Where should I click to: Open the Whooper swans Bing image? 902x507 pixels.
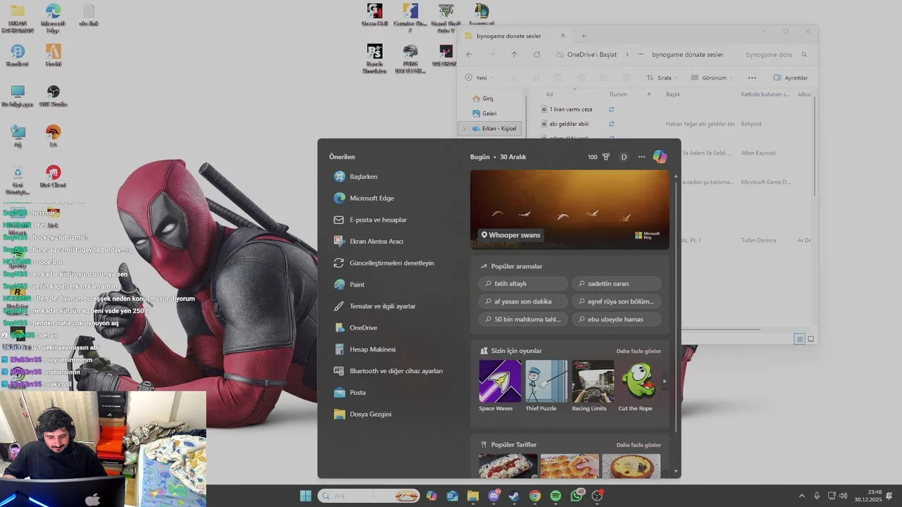click(x=569, y=210)
